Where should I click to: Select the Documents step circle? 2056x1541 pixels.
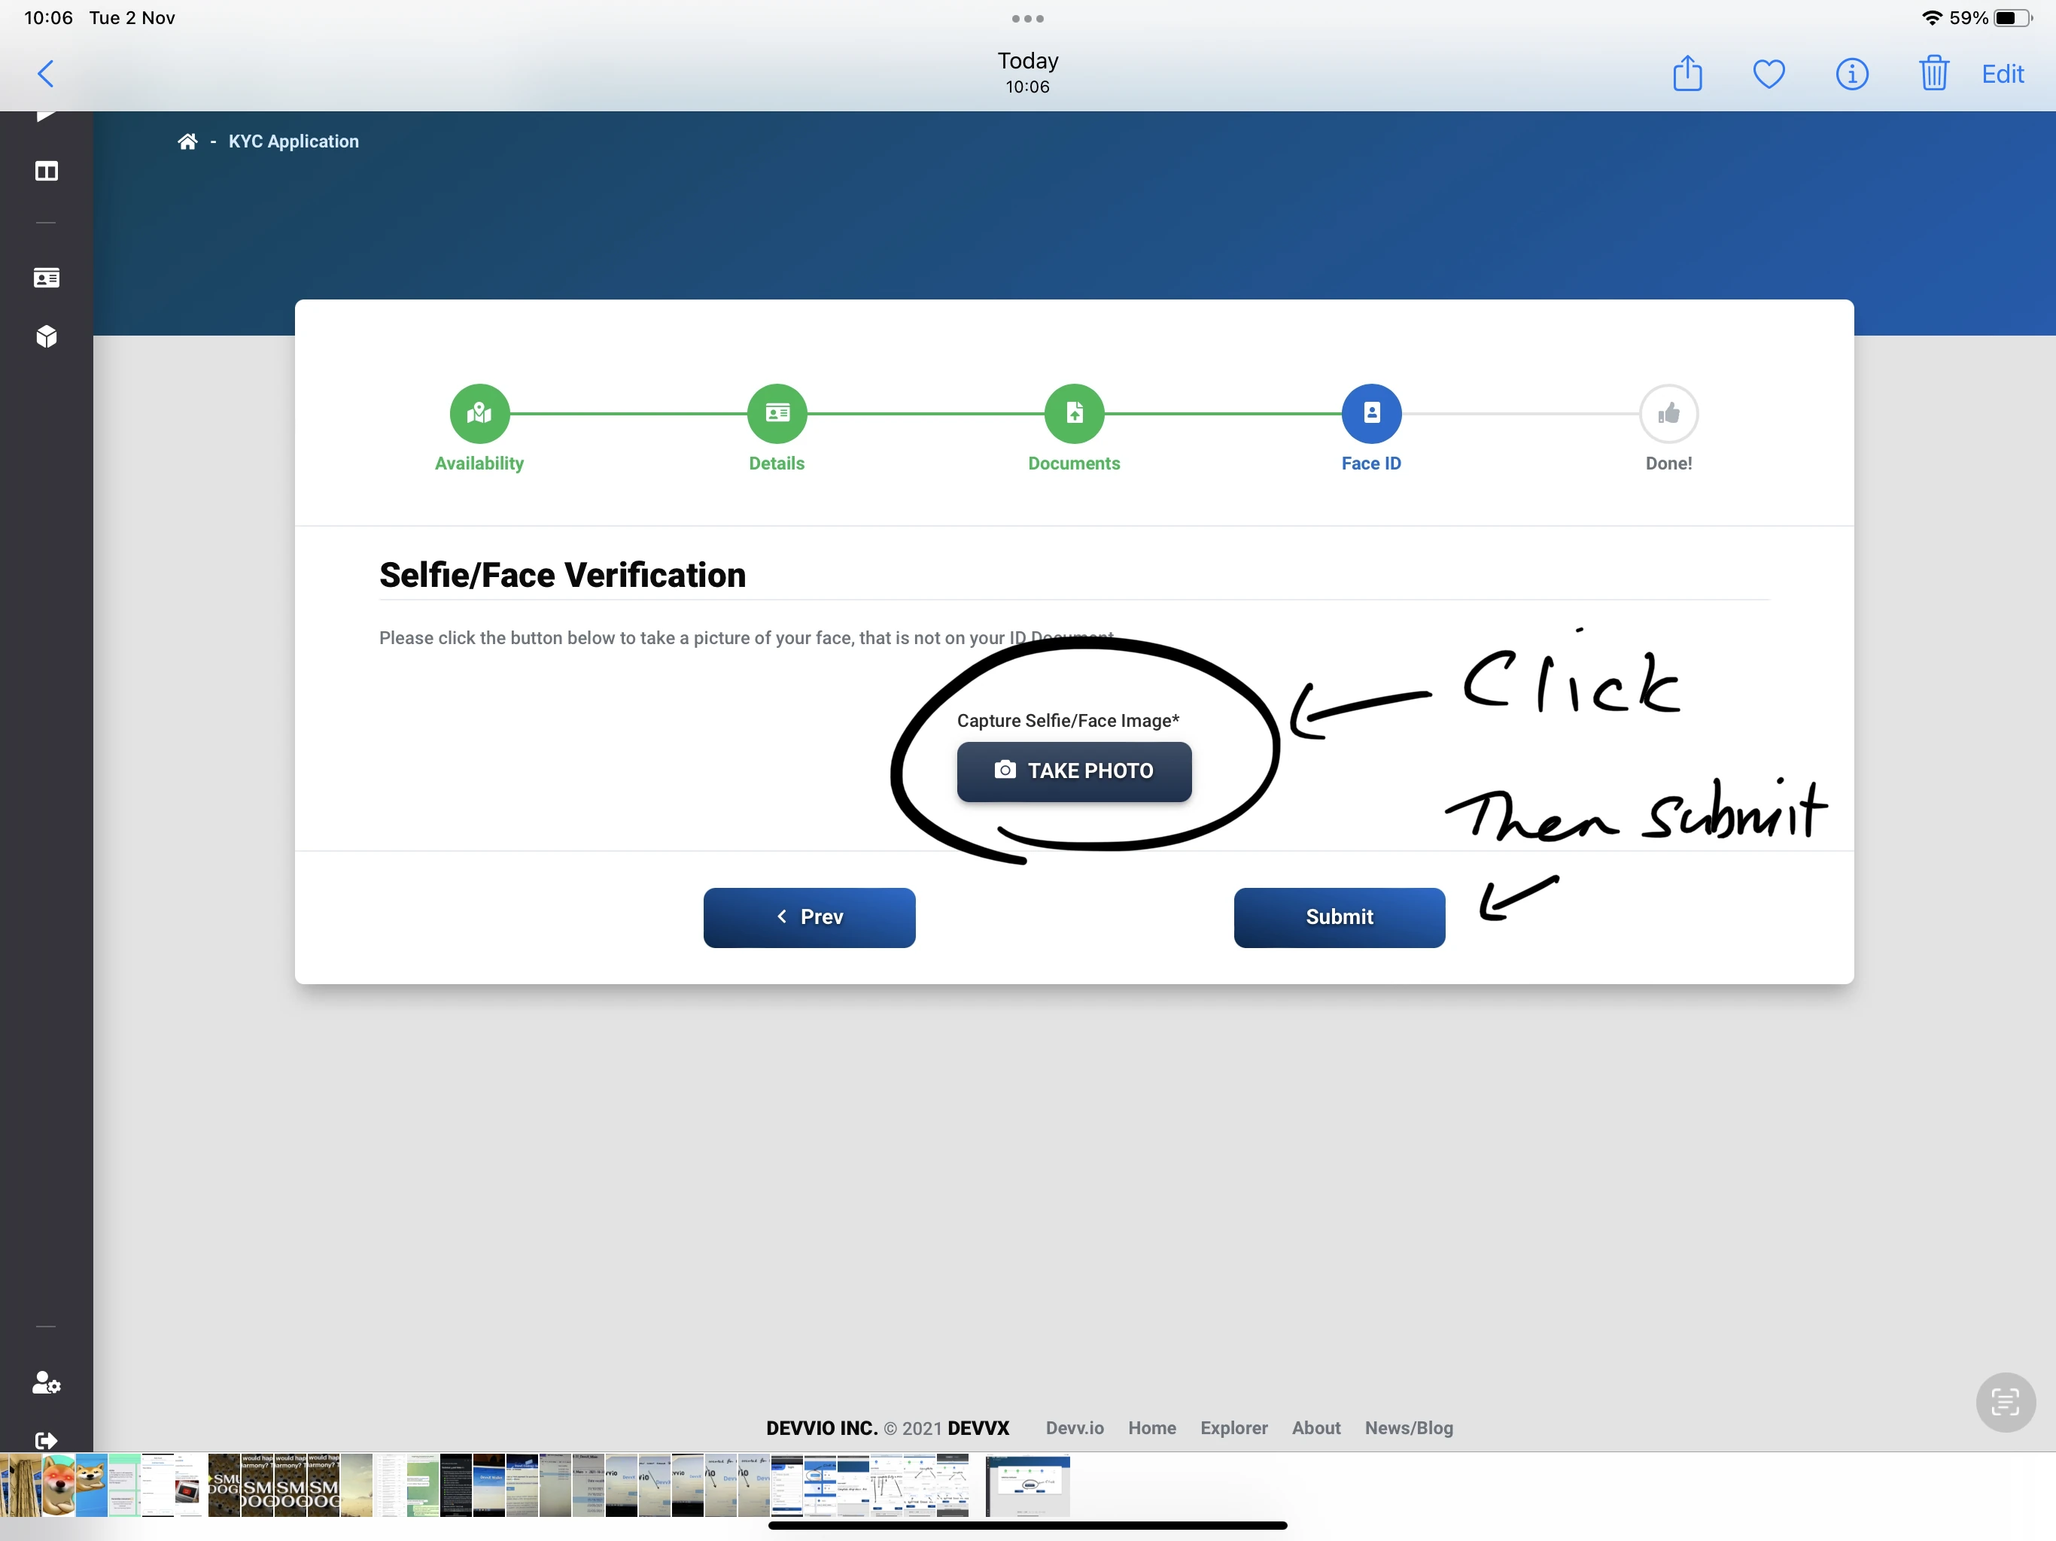1074,412
